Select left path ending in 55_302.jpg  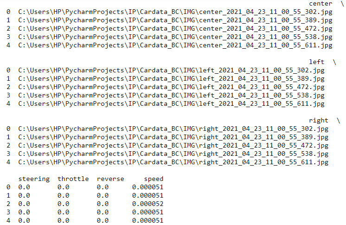[171, 71]
